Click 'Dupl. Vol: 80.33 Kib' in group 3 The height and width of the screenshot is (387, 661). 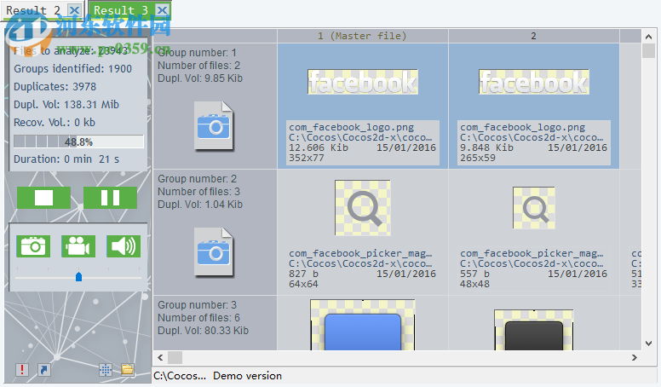(x=204, y=331)
